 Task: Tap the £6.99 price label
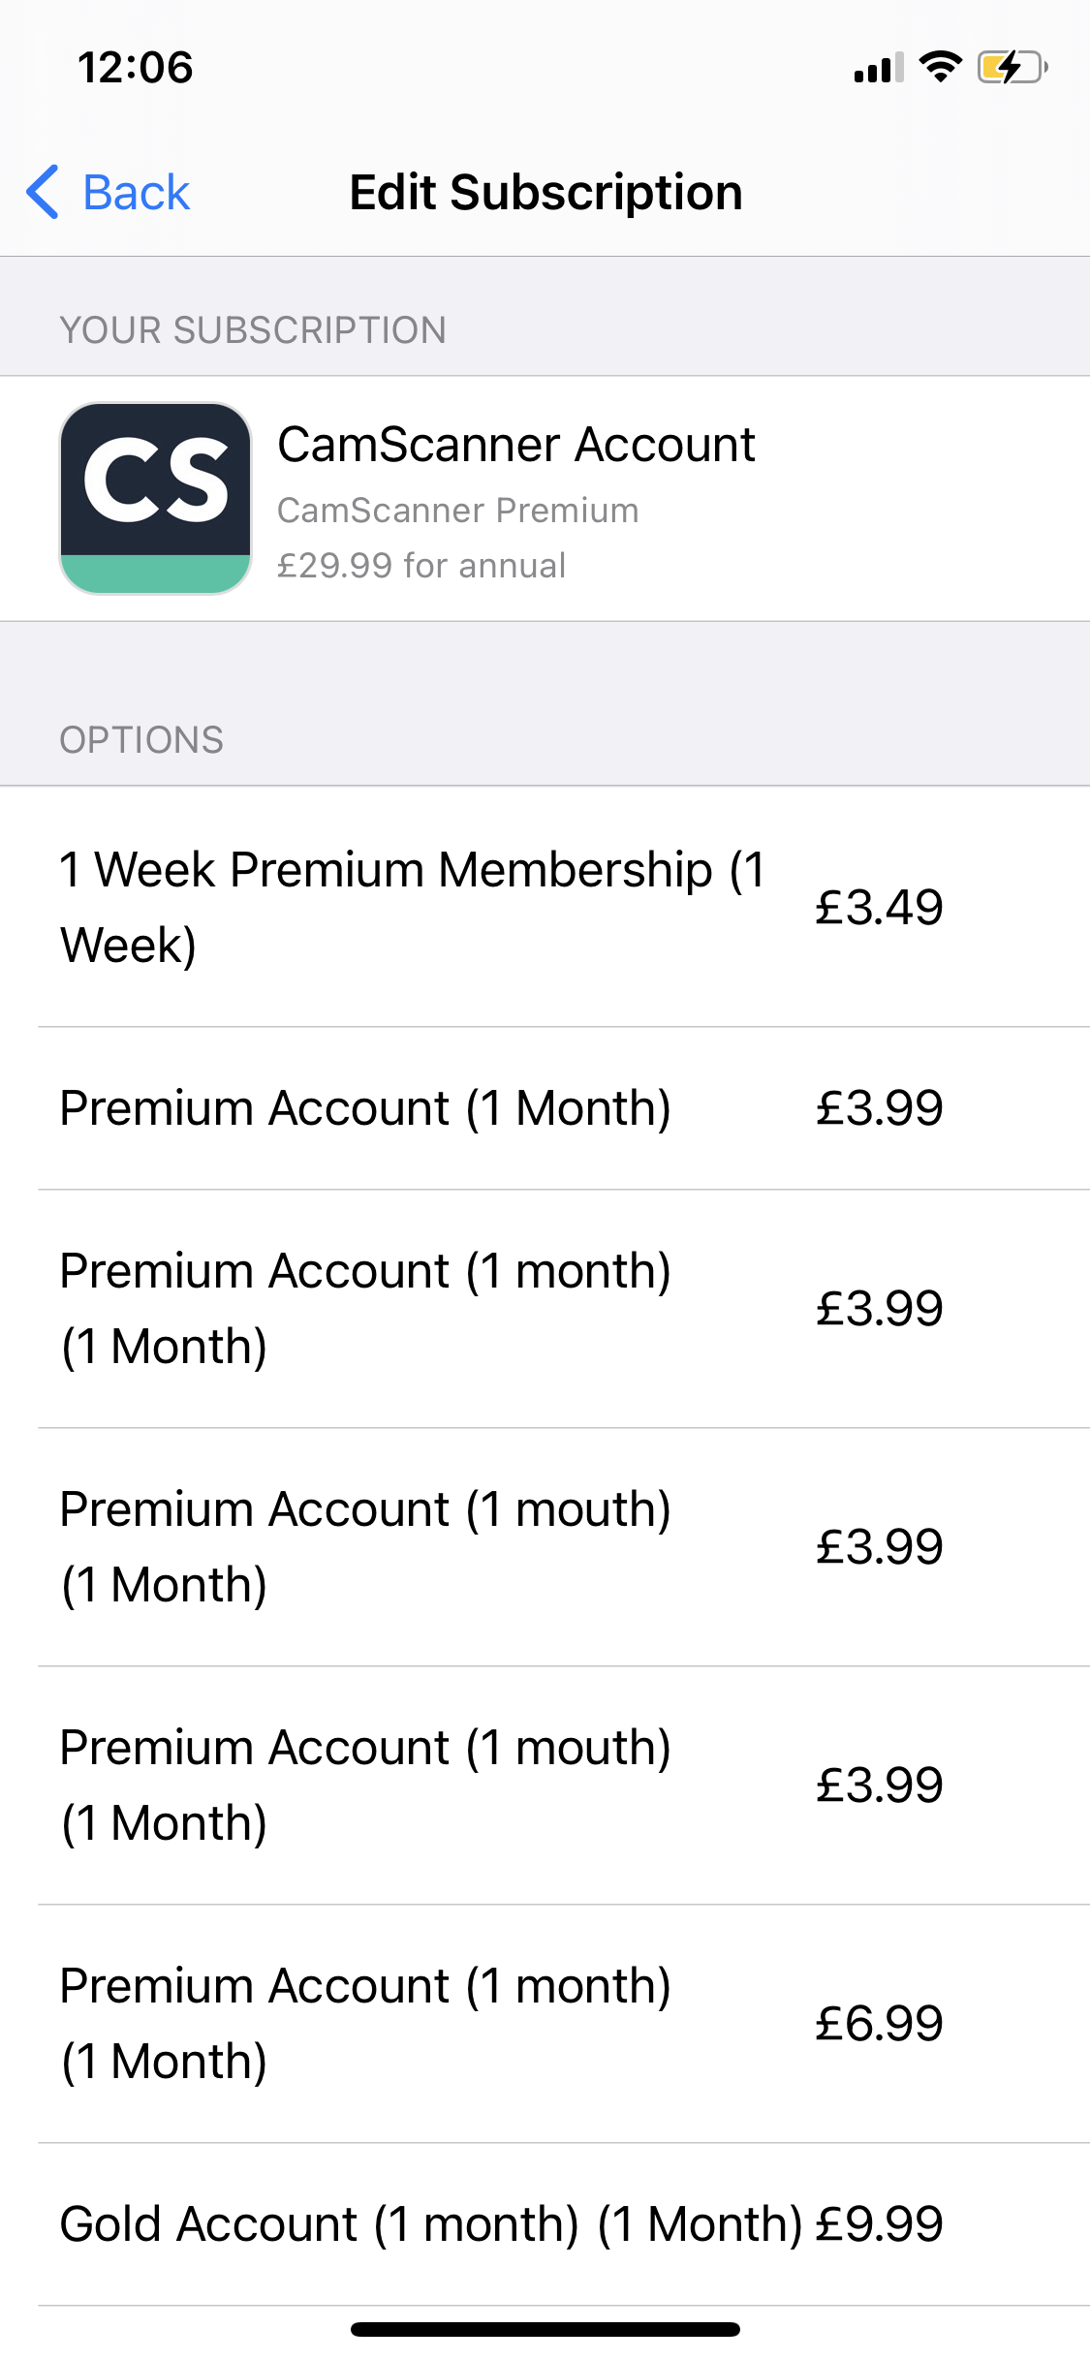point(879,2023)
